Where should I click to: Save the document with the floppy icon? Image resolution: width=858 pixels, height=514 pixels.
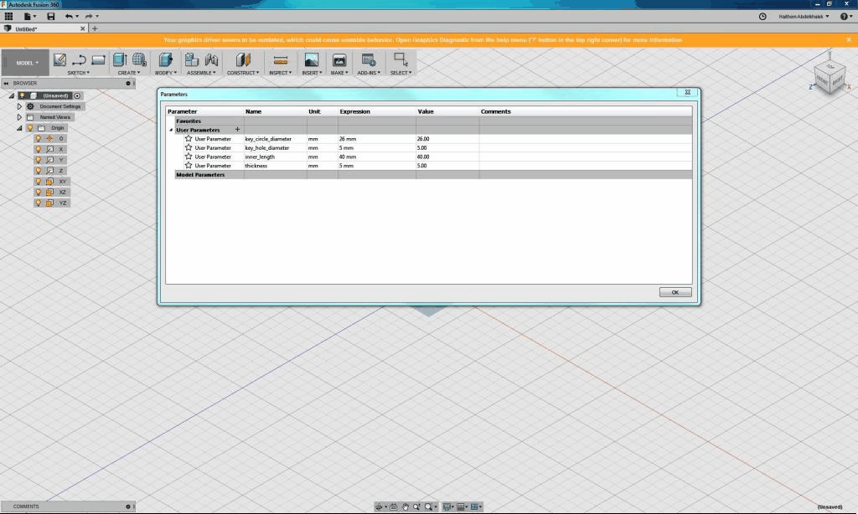click(x=51, y=17)
